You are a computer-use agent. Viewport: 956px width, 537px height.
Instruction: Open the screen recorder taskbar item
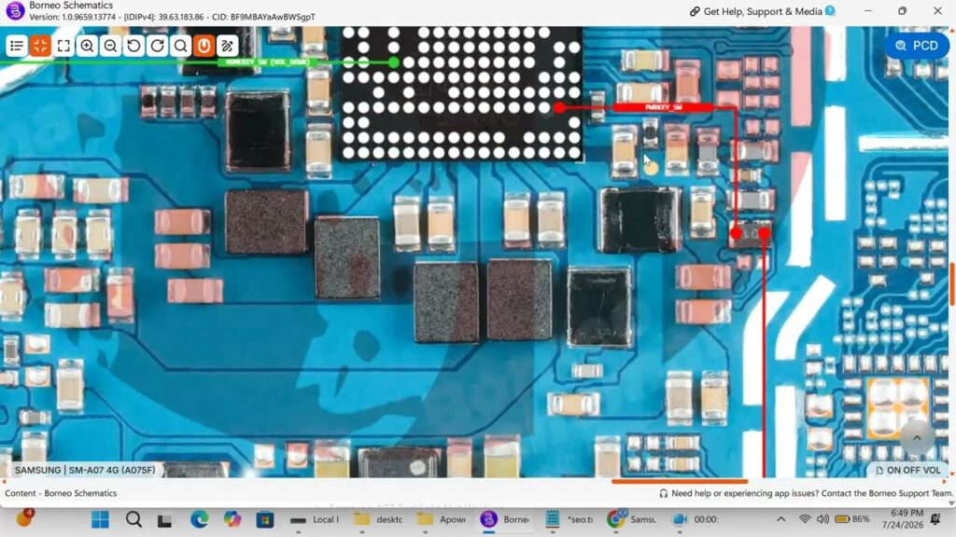[695, 519]
